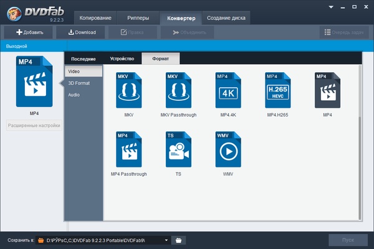Viewport: 374px width, 249px height.
Task: Choose the dark MP4 format icon
Action: pos(328,90)
